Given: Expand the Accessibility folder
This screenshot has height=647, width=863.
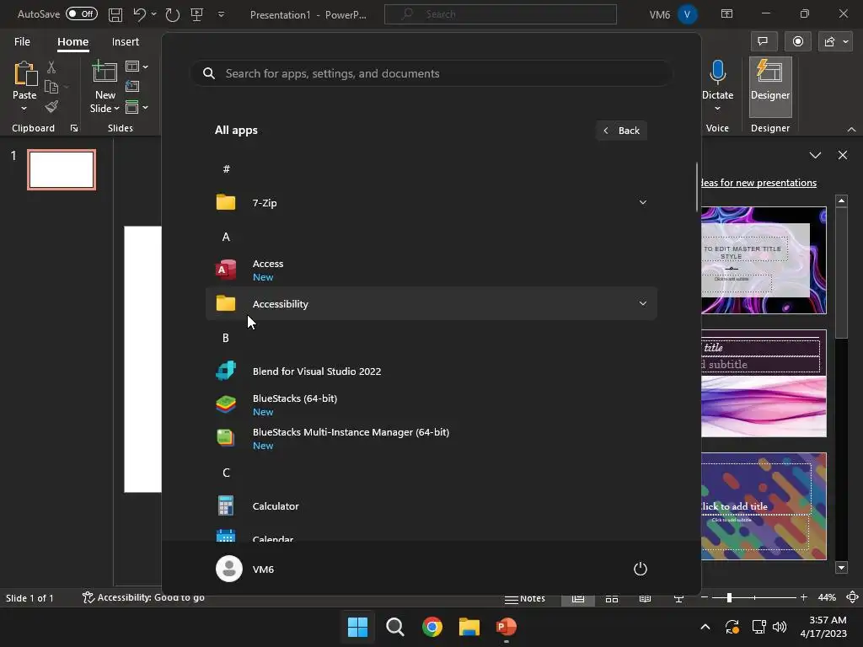Looking at the screenshot, I should (431, 303).
